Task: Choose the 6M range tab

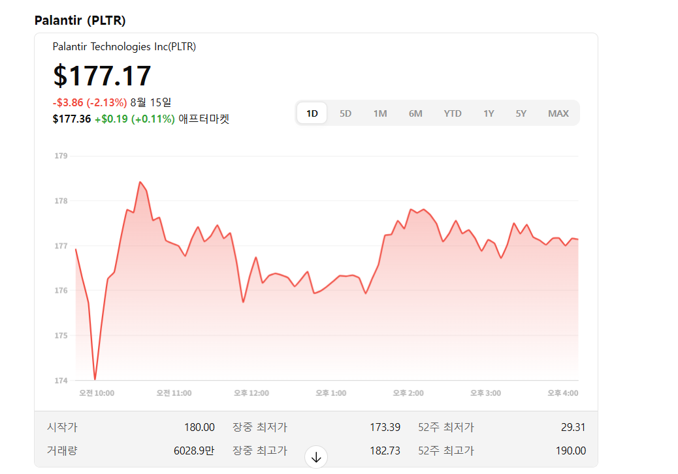Action: tap(415, 113)
